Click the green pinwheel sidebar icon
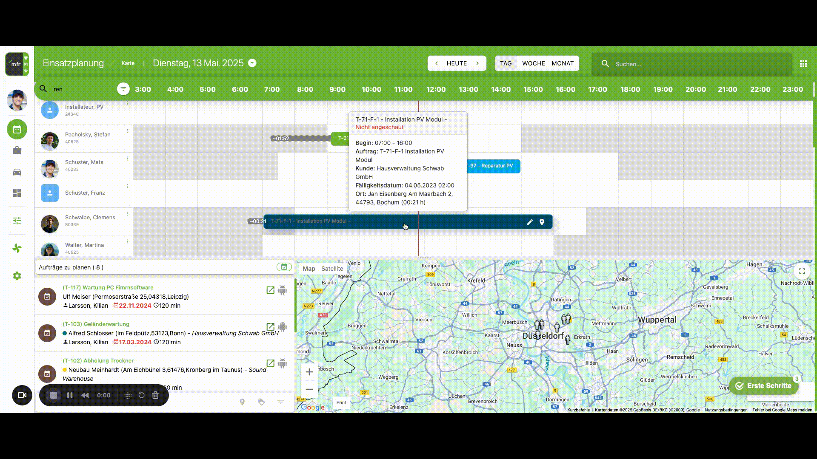This screenshot has height=459, width=817. click(17, 248)
